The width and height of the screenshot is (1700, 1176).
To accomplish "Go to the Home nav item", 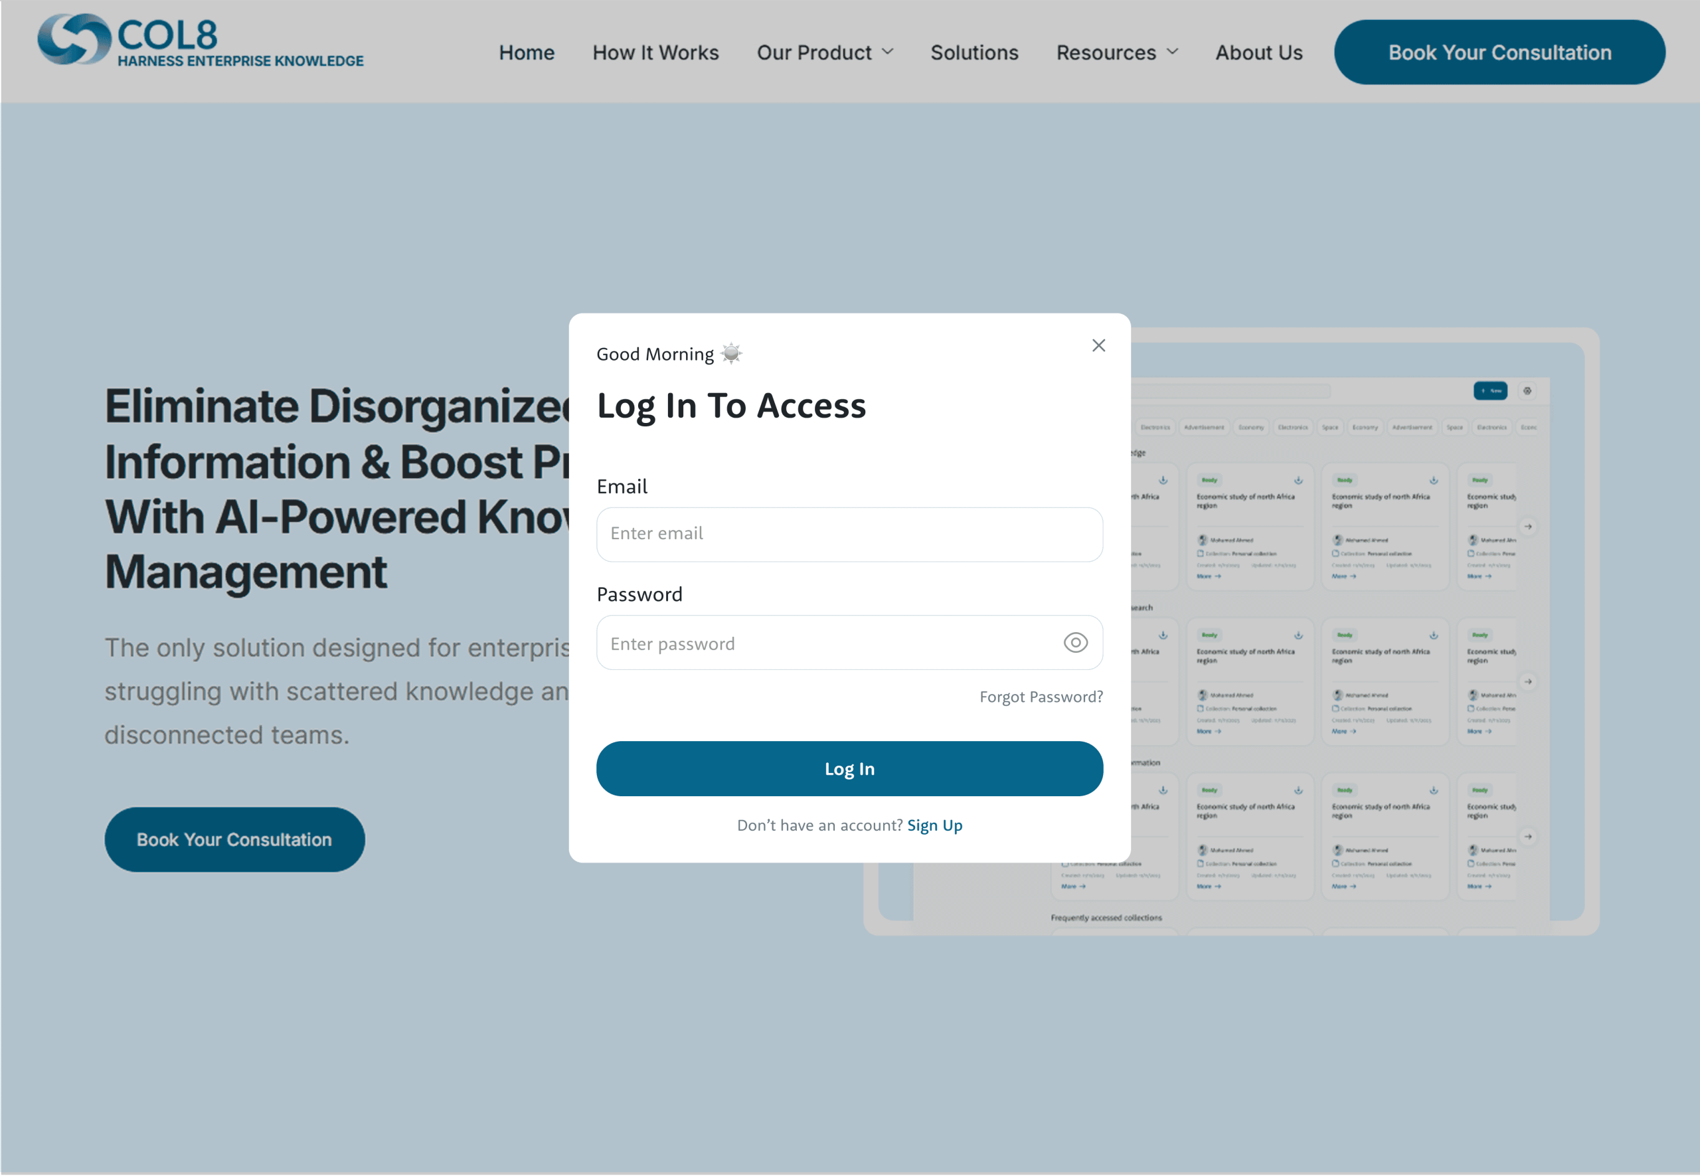I will [526, 53].
